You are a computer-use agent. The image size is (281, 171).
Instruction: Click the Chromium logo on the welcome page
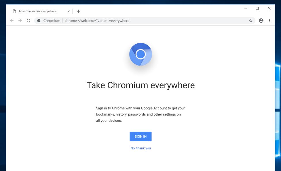(x=140, y=54)
